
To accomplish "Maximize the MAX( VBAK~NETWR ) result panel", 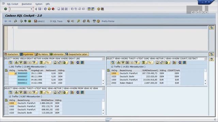I will click(103, 88).
